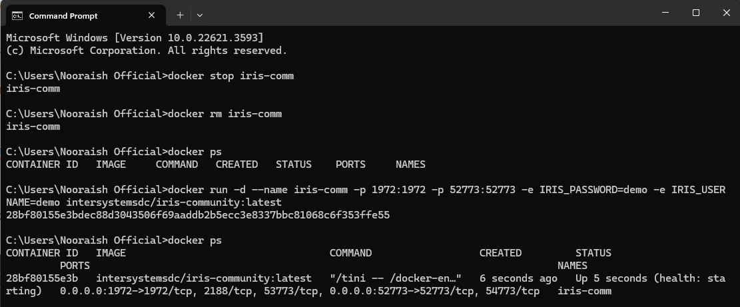Expand the new tab profile dropdown
This screenshot has height=307, width=740.
click(200, 15)
